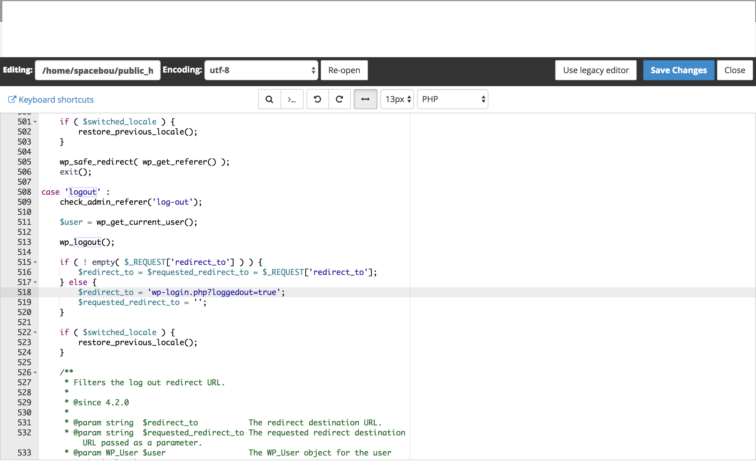The width and height of the screenshot is (756, 472).
Task: Undo the last edit
Action: pos(317,99)
